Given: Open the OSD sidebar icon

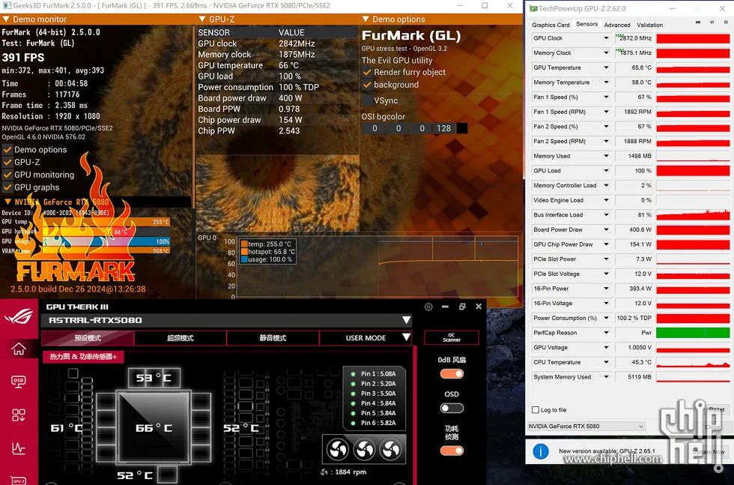Looking at the screenshot, I should 18,382.
